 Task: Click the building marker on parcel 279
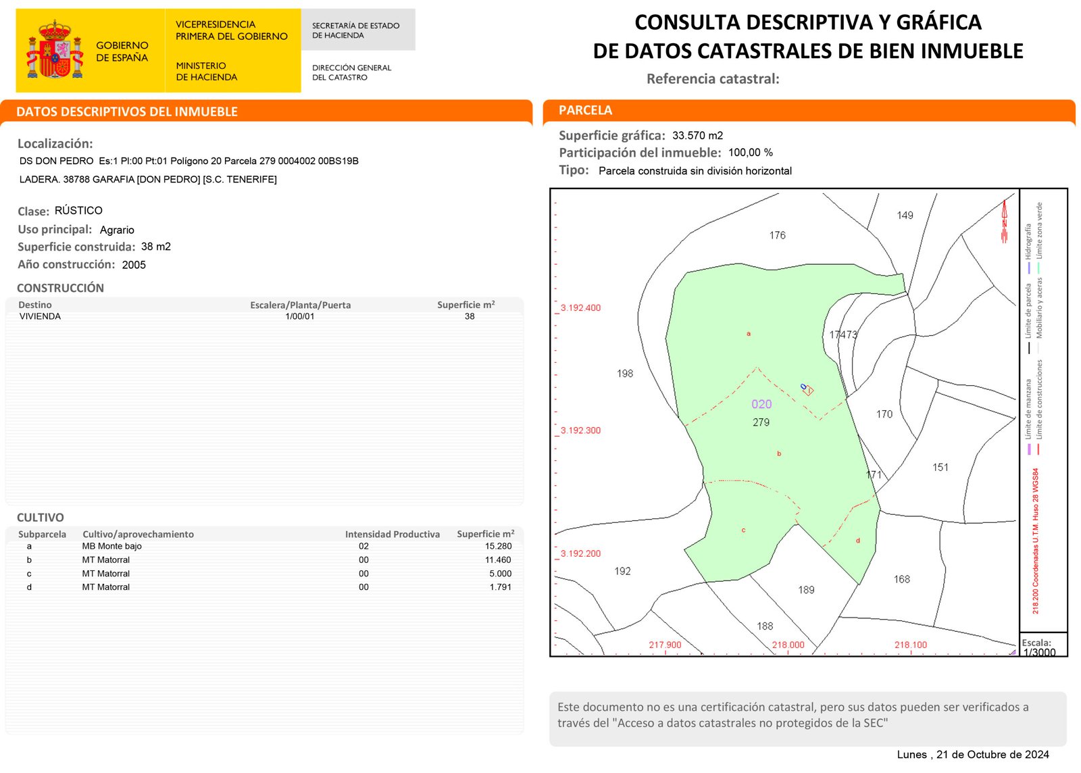(807, 390)
